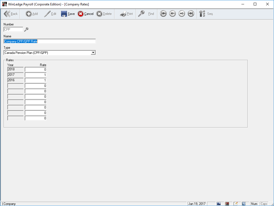Open lookup magnifier beside Number field
The width and height of the screenshot is (274, 206).
pyautogui.click(x=26, y=30)
